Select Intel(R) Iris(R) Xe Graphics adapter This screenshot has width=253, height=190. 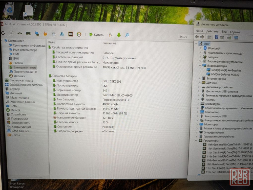tap(224, 70)
